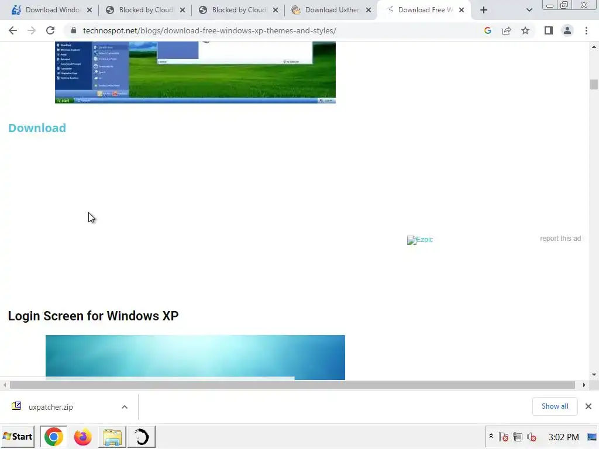
Task: Click the circular swirl taskbar app icon
Action: pos(142,437)
